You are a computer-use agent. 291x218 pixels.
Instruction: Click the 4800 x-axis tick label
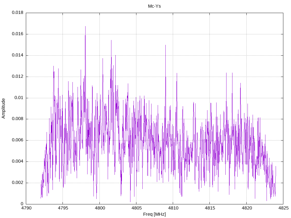click(x=100, y=208)
